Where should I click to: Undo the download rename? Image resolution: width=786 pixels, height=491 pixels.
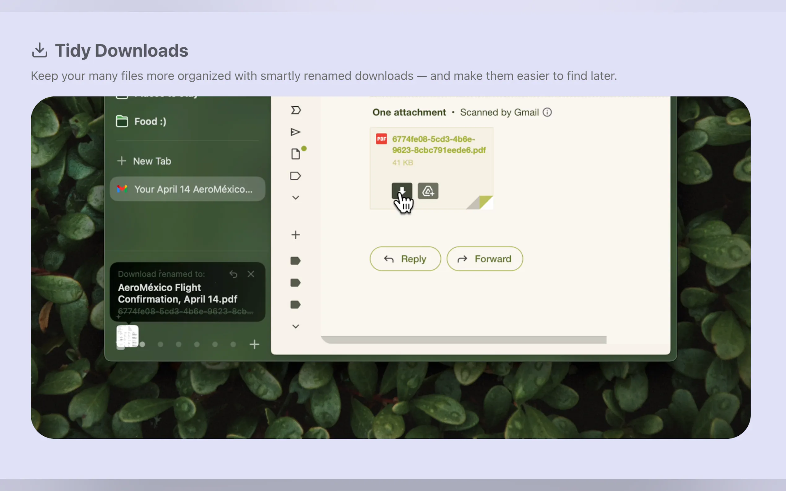pyautogui.click(x=233, y=274)
